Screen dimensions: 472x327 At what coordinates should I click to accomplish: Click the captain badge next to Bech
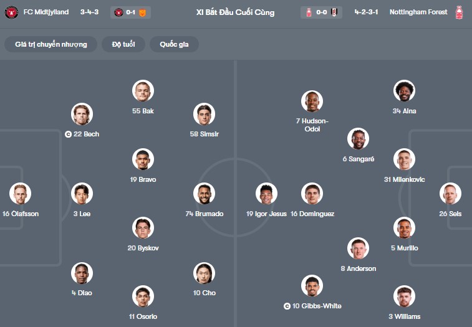pos(68,134)
